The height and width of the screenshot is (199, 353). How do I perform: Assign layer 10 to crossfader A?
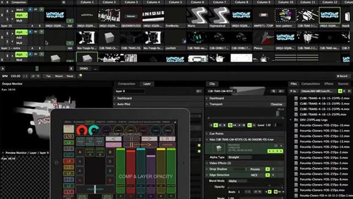coord(32,26)
